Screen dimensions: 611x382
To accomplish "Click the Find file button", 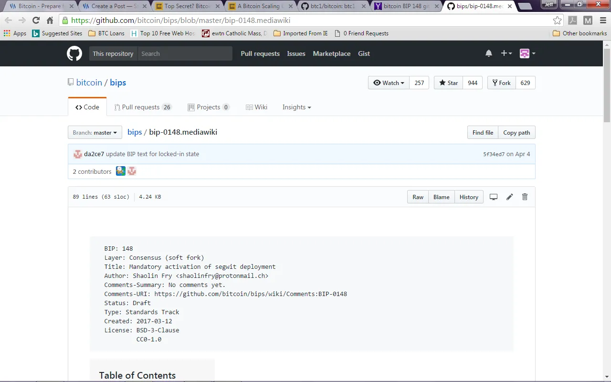I will [483, 132].
